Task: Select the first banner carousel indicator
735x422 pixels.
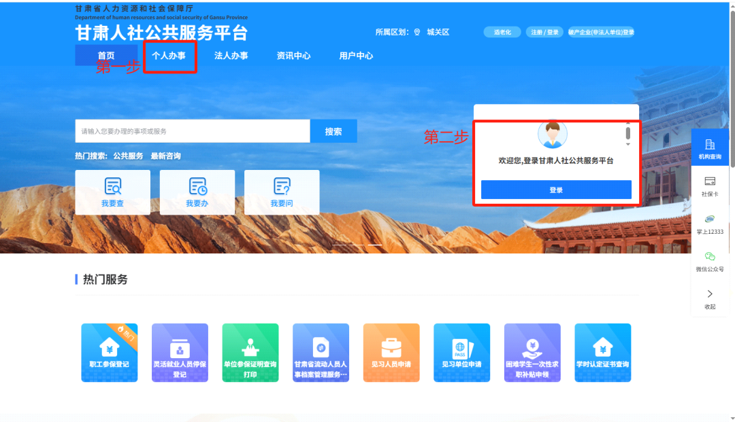Action: pos(340,245)
